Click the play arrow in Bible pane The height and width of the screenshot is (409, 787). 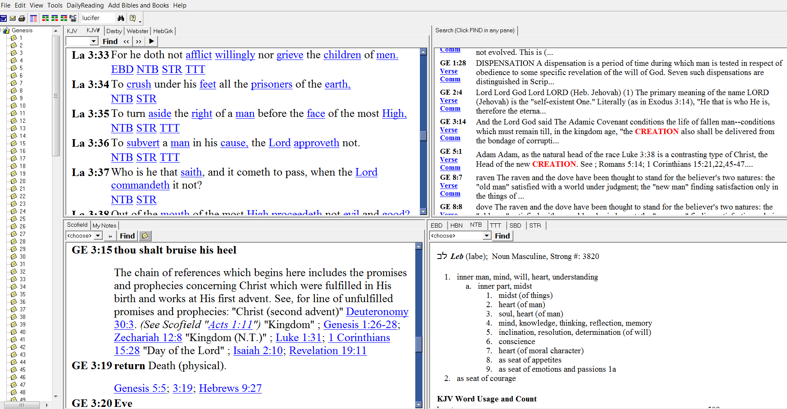coord(151,41)
